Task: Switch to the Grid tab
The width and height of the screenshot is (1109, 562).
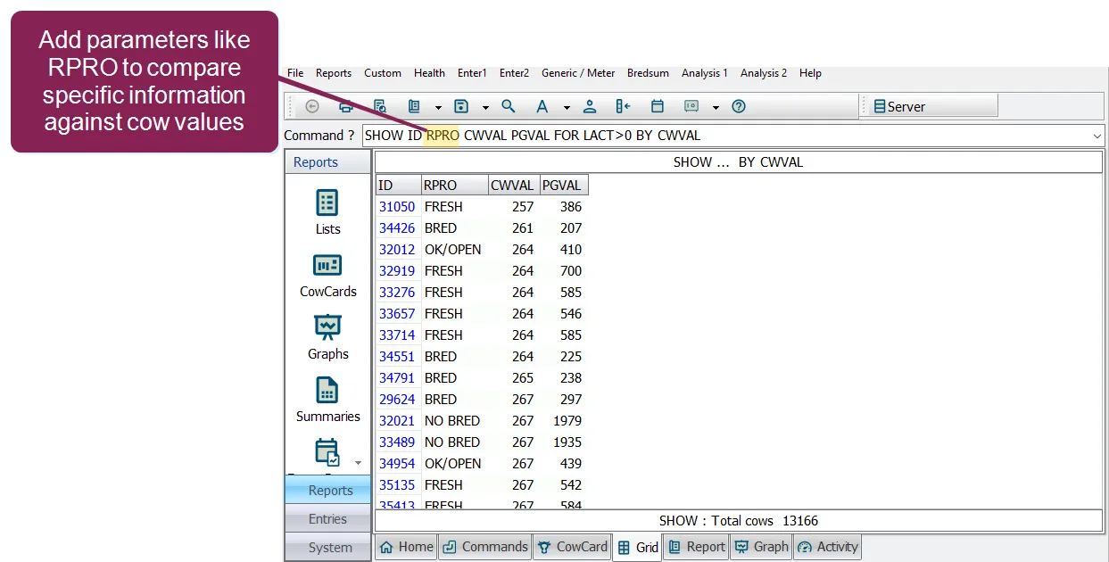Action: coord(637,548)
